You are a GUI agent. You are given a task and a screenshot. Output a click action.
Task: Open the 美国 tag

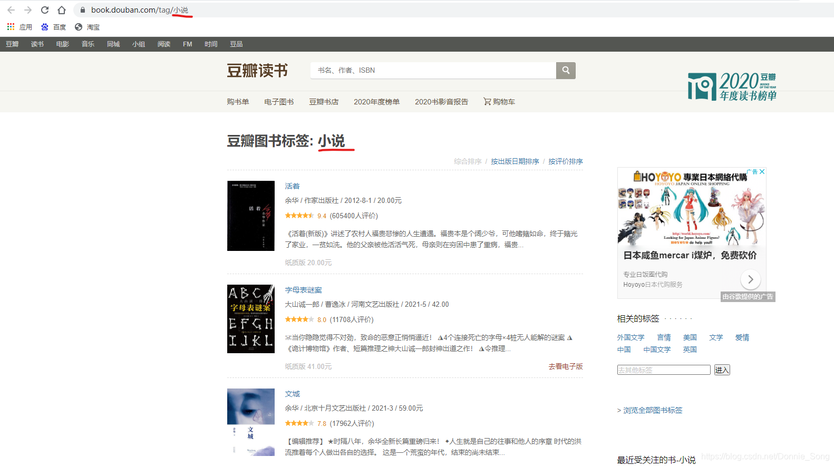pyautogui.click(x=690, y=337)
